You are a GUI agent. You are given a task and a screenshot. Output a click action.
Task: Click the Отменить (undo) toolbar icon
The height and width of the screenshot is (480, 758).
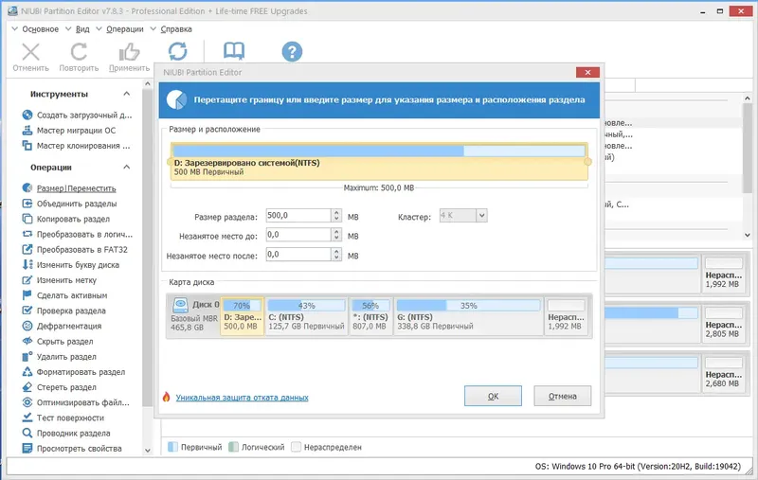click(31, 52)
